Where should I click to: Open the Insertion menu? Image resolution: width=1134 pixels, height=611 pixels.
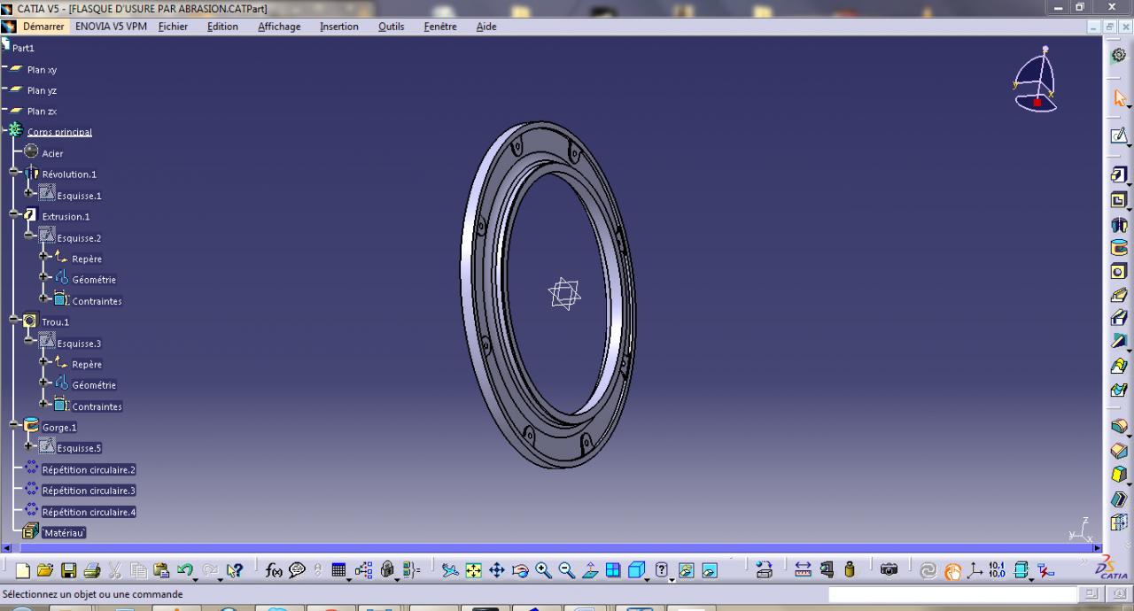tap(339, 27)
